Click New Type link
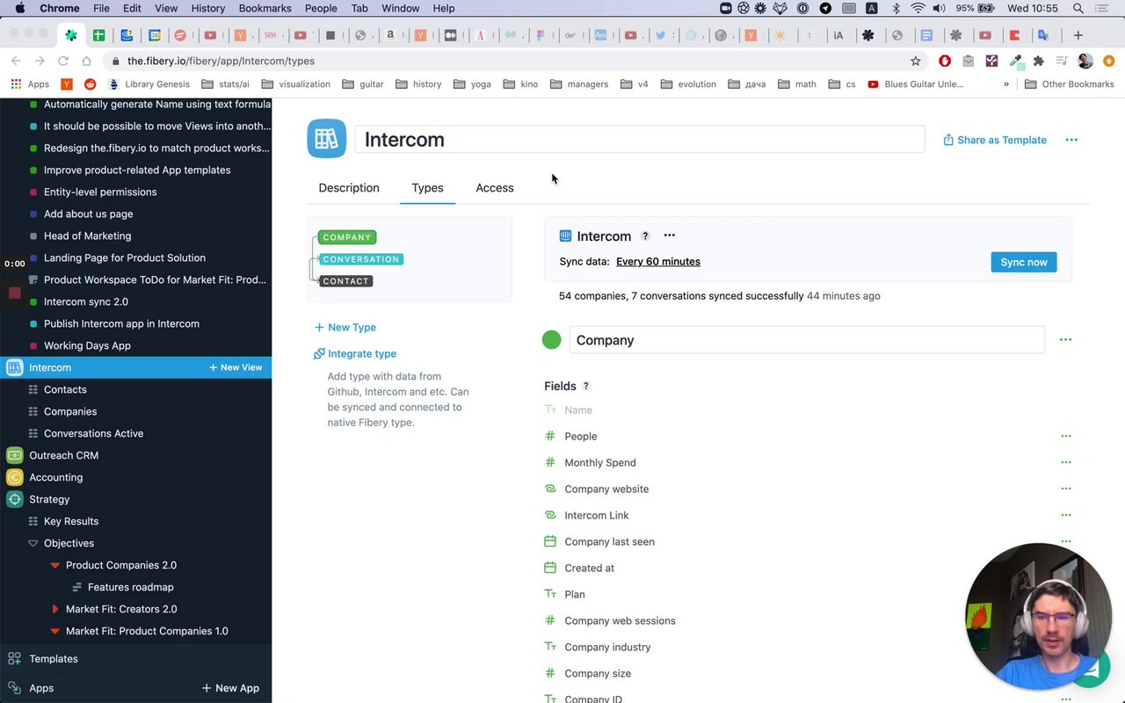This screenshot has height=703, width=1125. (x=345, y=327)
